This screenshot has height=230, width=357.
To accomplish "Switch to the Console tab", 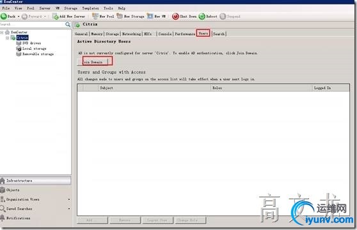I will click(165, 34).
